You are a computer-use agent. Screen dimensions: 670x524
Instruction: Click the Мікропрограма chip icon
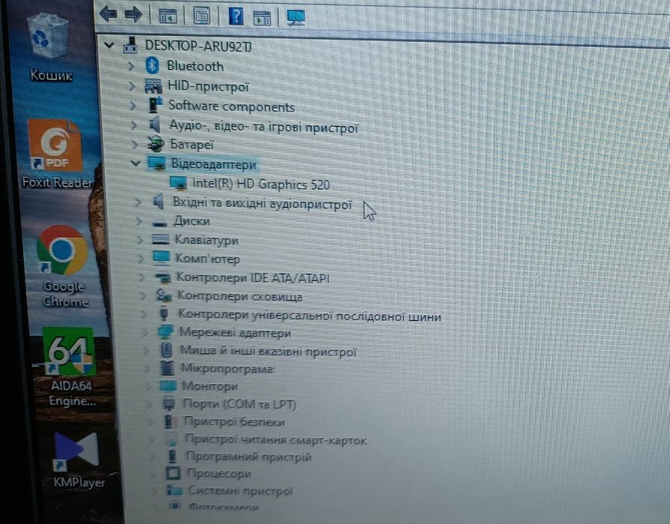click(x=167, y=367)
